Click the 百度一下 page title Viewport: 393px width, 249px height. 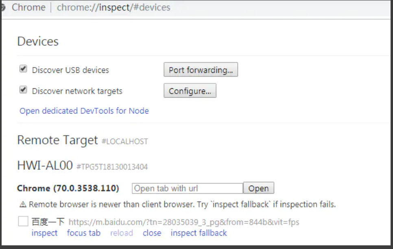[x=48, y=222]
